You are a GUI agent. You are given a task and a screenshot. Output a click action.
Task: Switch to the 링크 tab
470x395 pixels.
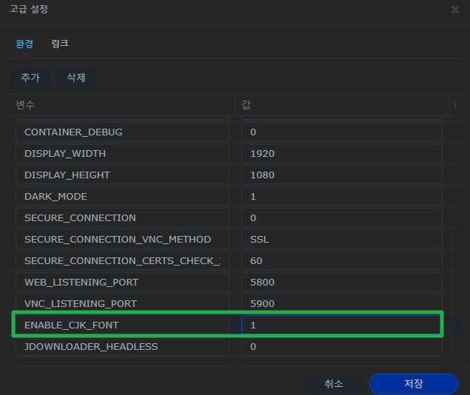60,44
